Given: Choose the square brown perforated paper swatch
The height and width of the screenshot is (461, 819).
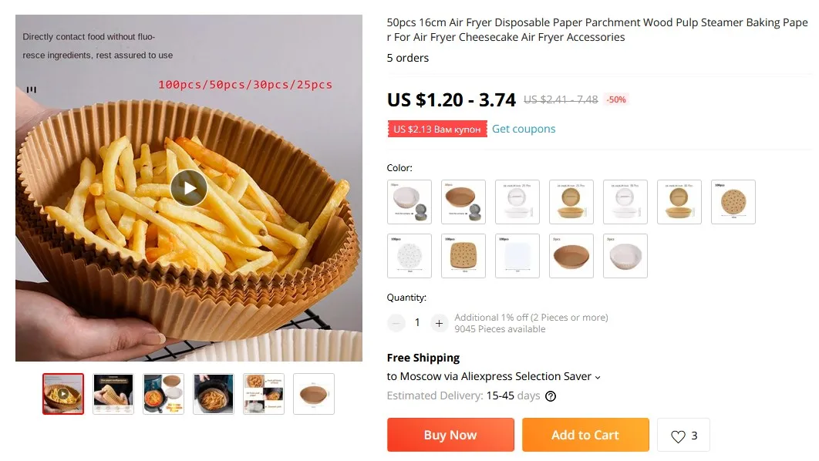Looking at the screenshot, I should 463,256.
